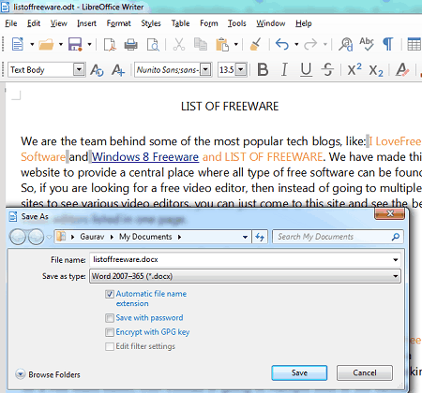Open the New document dropdown arrow

click(x=32, y=44)
